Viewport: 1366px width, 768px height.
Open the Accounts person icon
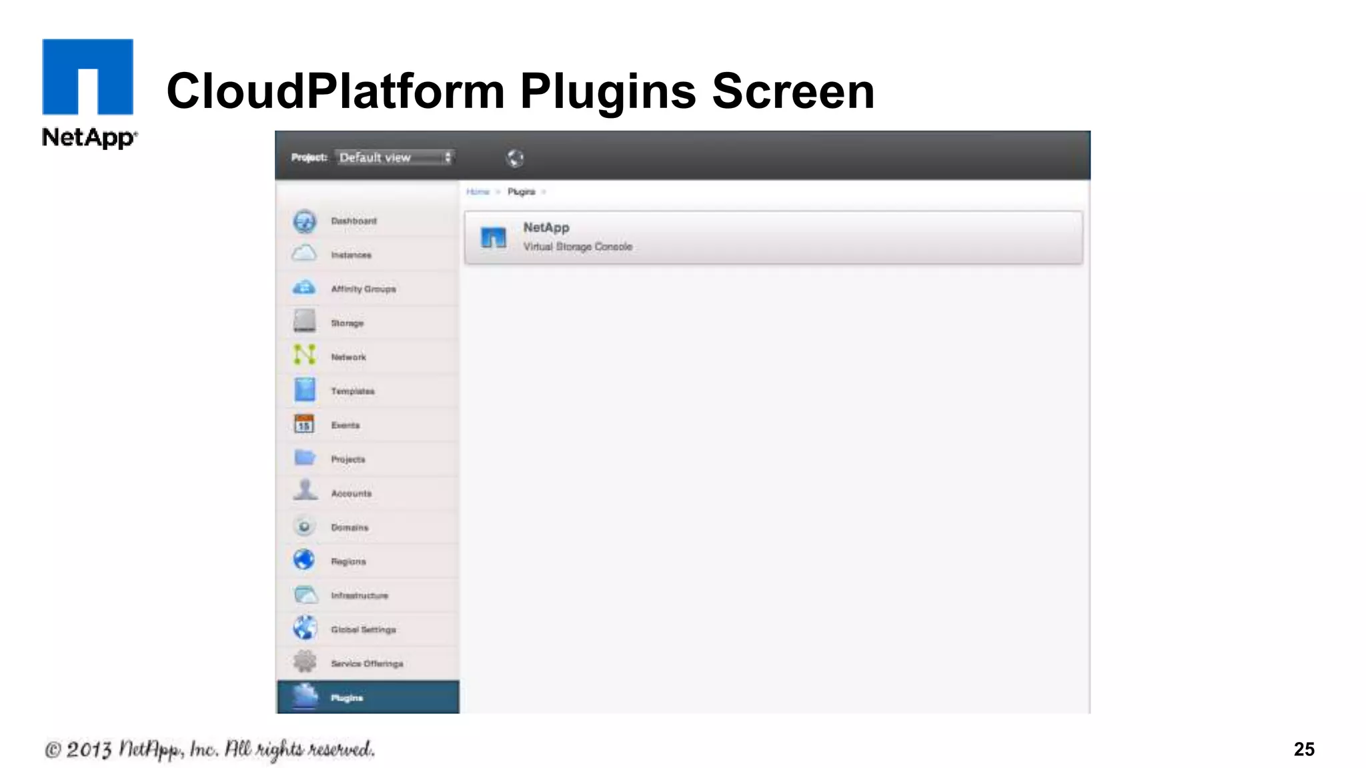(x=305, y=491)
